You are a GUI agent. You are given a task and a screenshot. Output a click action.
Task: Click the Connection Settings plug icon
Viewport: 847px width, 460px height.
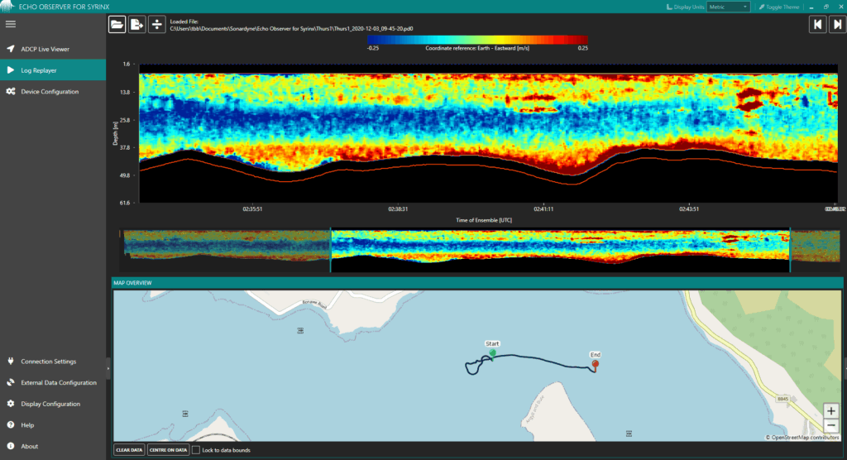pos(10,361)
